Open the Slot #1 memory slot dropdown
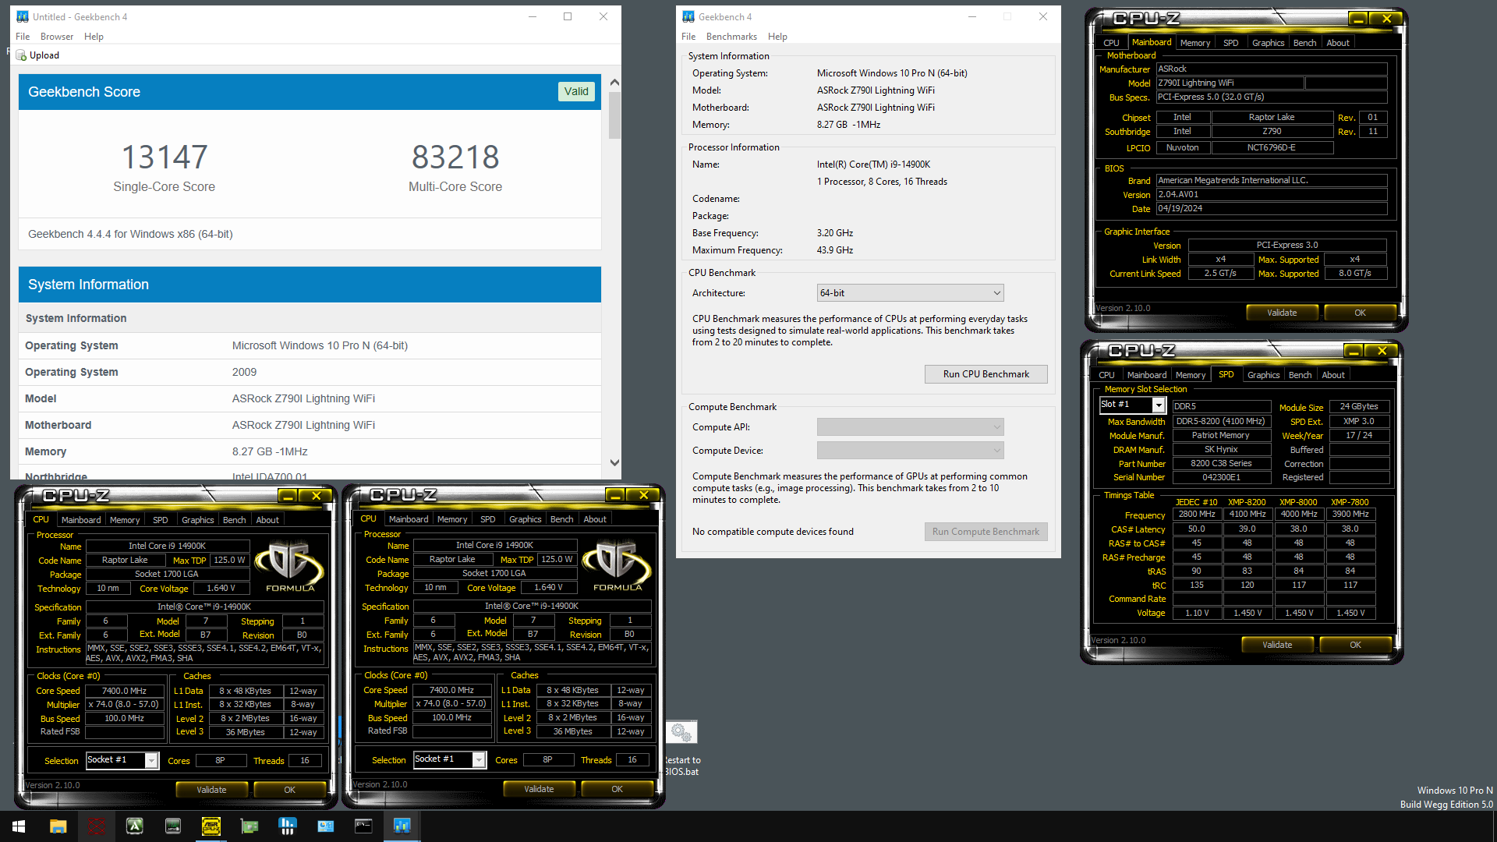Viewport: 1497px width, 842px height. pos(1132,405)
